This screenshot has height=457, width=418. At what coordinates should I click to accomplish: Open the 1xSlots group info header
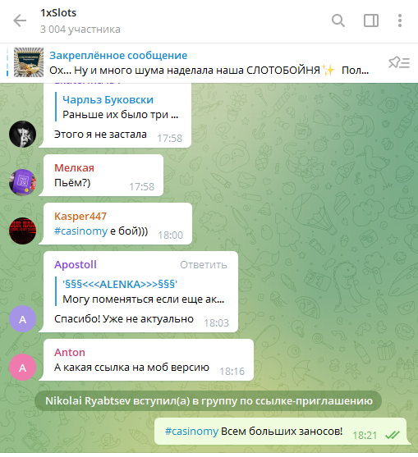pyautogui.click(x=80, y=21)
